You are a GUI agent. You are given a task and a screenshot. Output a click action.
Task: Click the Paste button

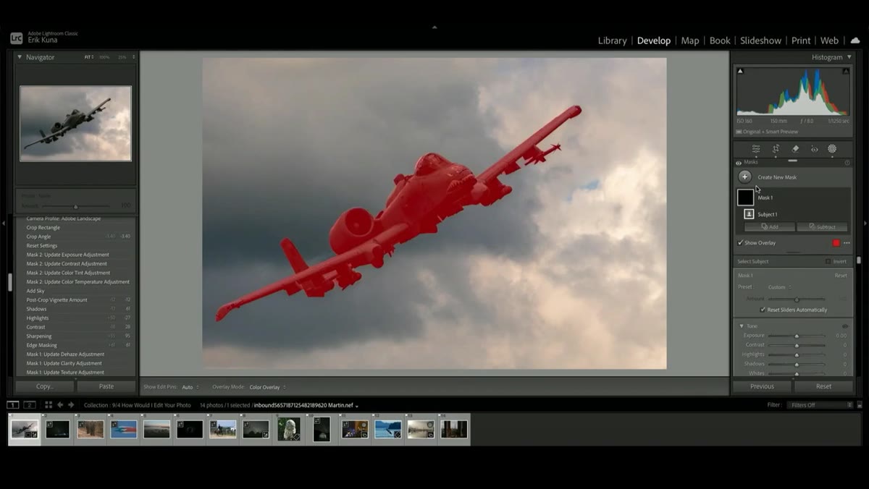106,386
